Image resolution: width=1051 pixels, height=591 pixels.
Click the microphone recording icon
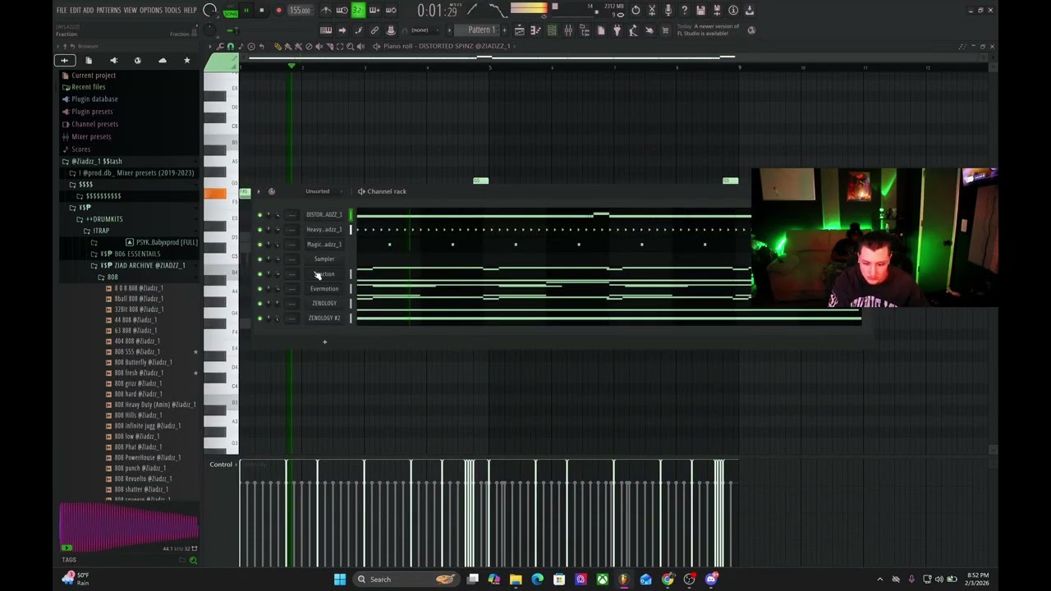point(668,11)
